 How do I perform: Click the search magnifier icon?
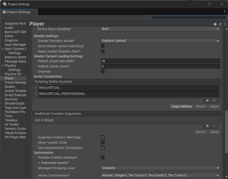tap(150, 18)
